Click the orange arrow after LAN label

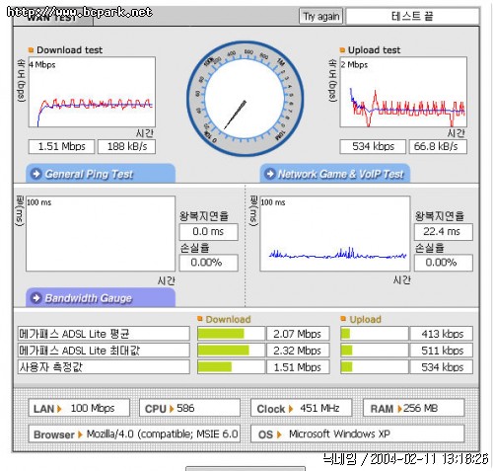pos(59,409)
